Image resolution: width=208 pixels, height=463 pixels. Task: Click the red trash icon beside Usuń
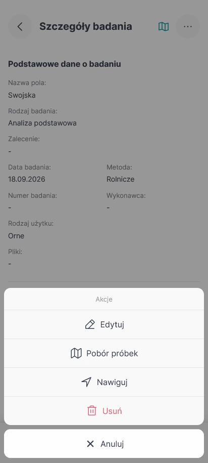tap(92, 411)
